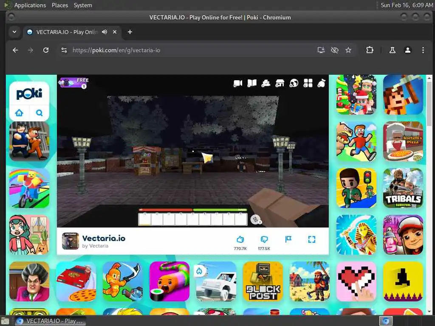
Task: Open the Subway Surfers character game thumbnail
Action: (x=403, y=235)
